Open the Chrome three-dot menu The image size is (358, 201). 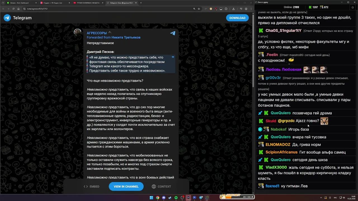tap(251, 9)
